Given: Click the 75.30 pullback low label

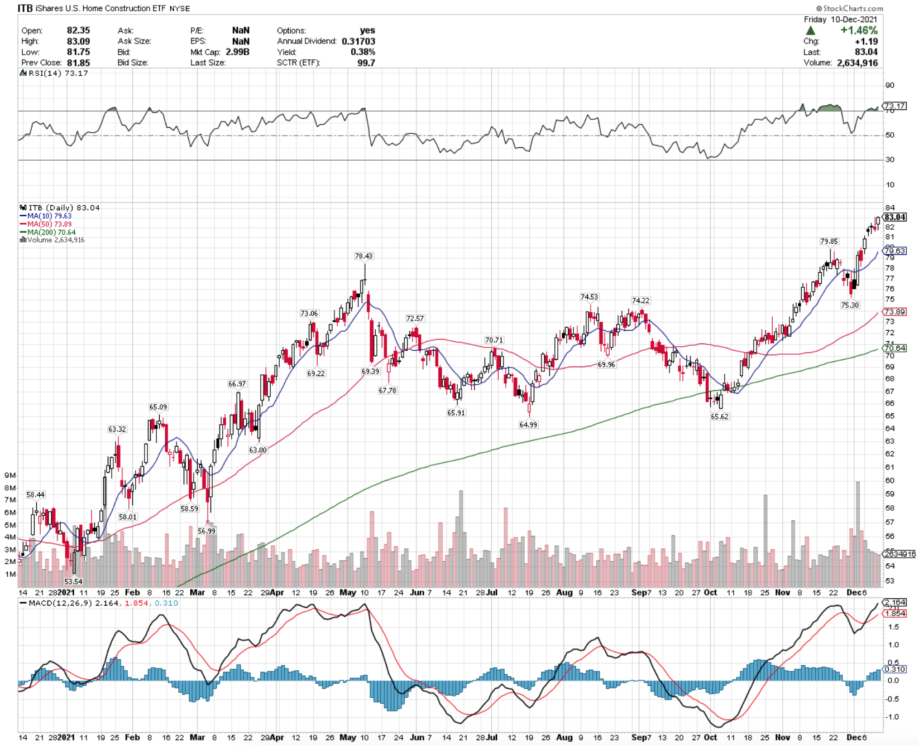Looking at the screenshot, I should pyautogui.click(x=850, y=305).
